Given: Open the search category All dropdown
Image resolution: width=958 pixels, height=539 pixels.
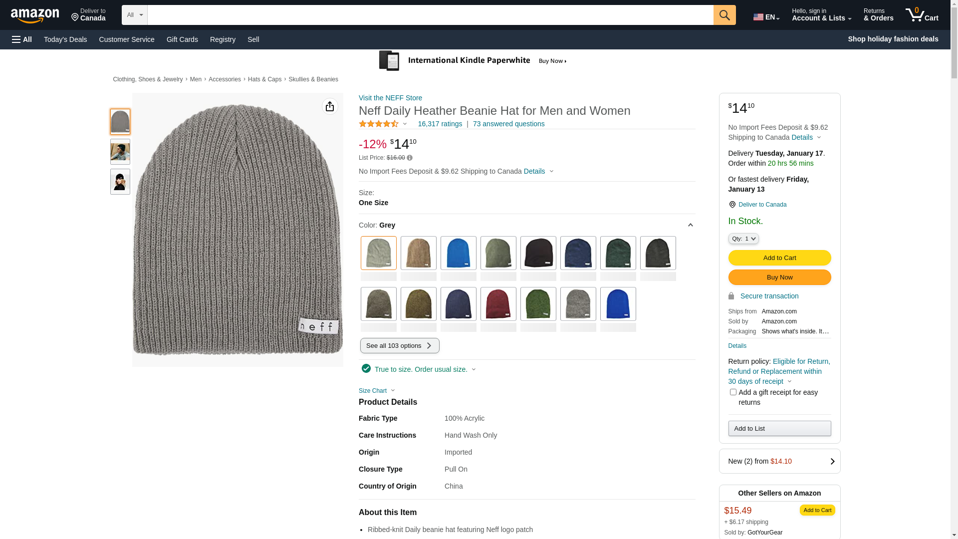Looking at the screenshot, I should [x=134, y=15].
